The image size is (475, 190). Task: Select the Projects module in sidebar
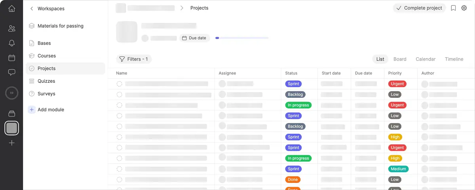pos(65,68)
